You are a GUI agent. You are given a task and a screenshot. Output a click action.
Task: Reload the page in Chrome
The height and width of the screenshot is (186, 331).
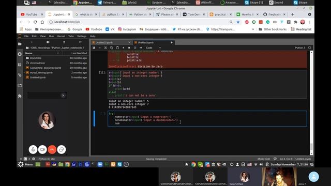(35, 22)
